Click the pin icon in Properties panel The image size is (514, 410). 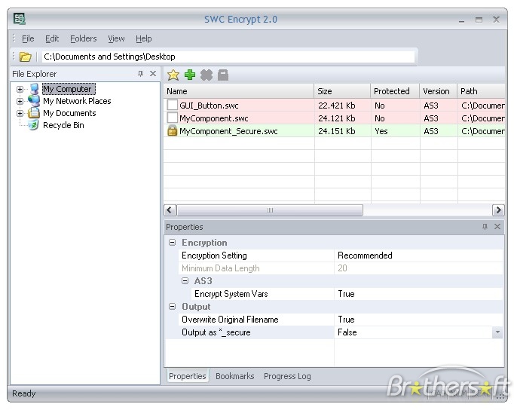point(485,227)
